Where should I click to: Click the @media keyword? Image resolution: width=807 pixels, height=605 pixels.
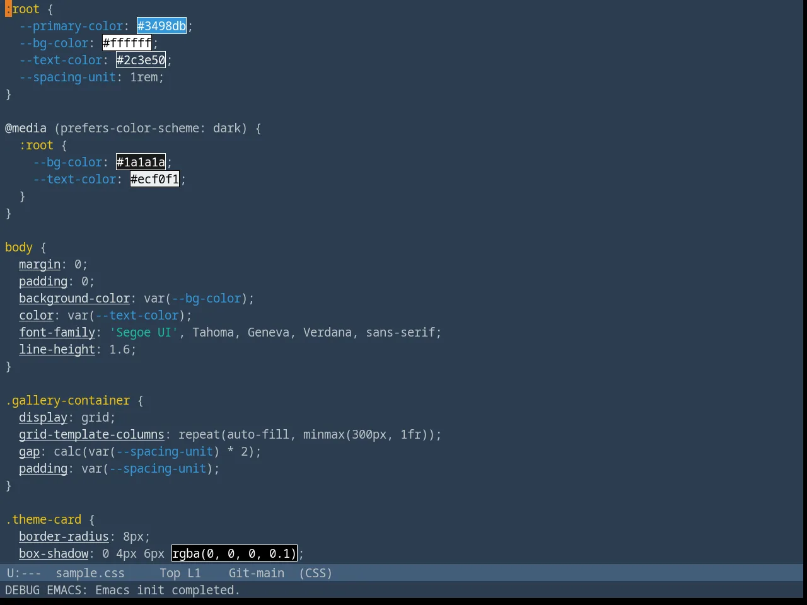pos(26,128)
